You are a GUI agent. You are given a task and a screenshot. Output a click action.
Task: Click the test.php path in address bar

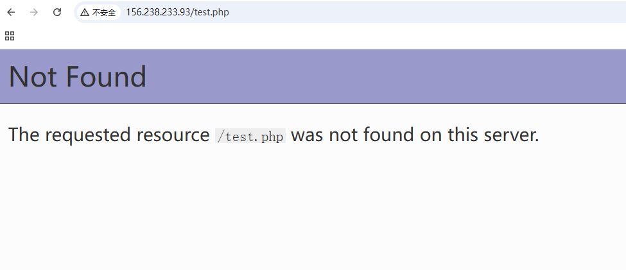(213, 12)
